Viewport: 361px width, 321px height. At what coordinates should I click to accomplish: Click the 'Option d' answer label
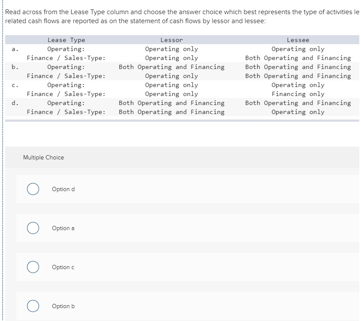[x=63, y=189]
